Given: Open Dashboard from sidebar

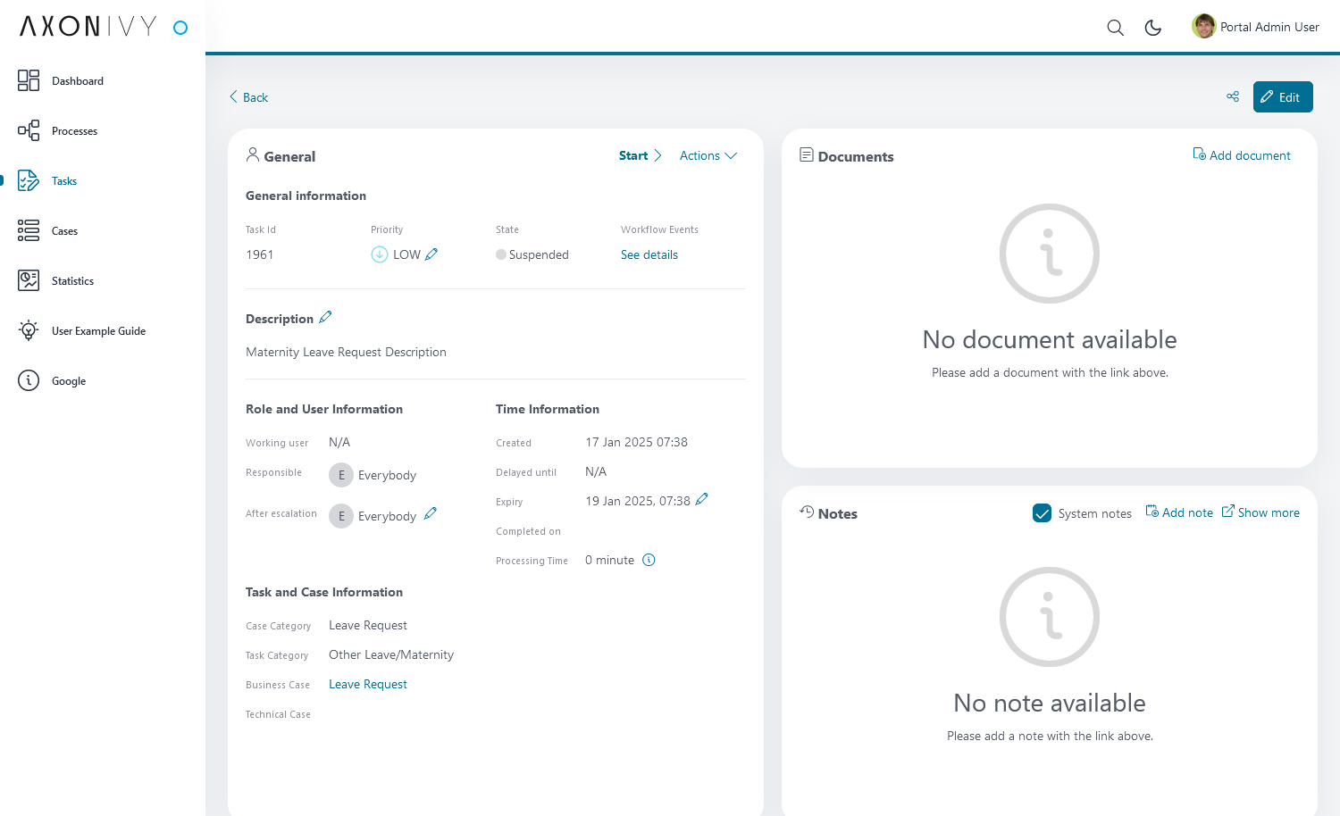Looking at the screenshot, I should (x=77, y=81).
